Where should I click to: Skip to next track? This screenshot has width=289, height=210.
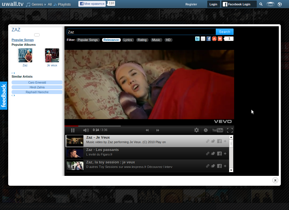click(158, 130)
